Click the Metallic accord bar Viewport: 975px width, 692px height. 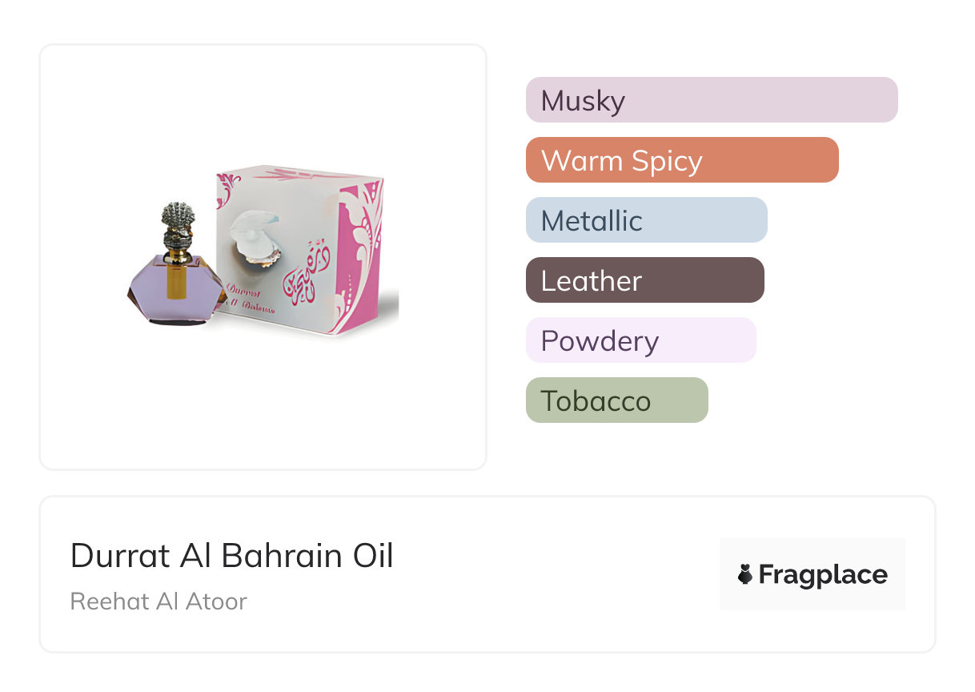click(x=646, y=220)
